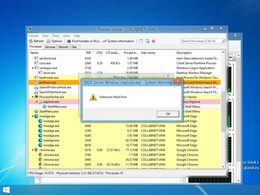Viewport: 260px width, 195px height.
Task: Sort by the PID column header
Action: click(86, 53)
